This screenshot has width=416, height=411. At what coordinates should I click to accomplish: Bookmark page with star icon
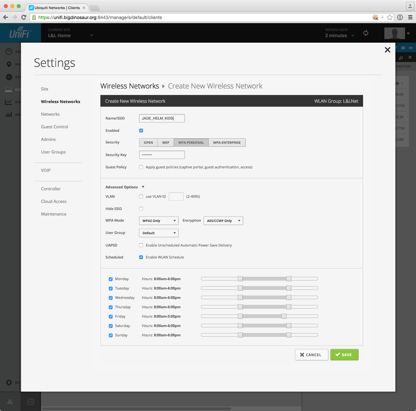[x=390, y=17]
